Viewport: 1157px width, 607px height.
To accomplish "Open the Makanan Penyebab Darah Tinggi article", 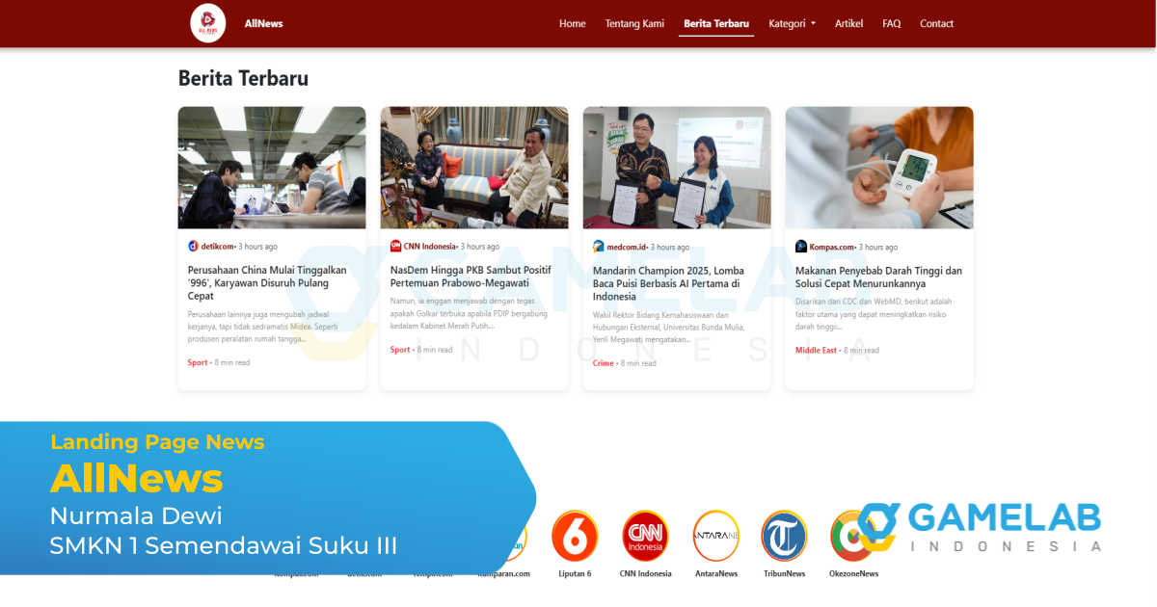I will [878, 277].
